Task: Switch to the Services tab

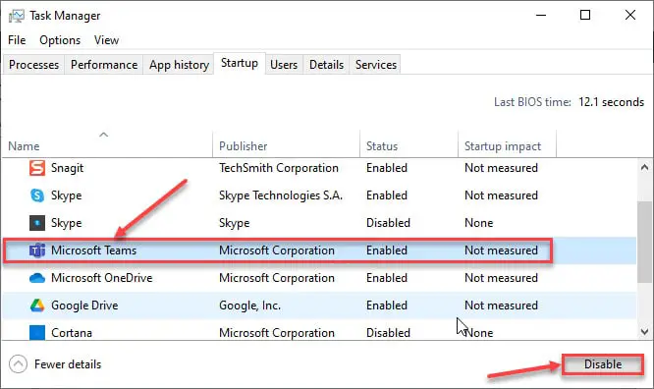Action: tap(376, 65)
